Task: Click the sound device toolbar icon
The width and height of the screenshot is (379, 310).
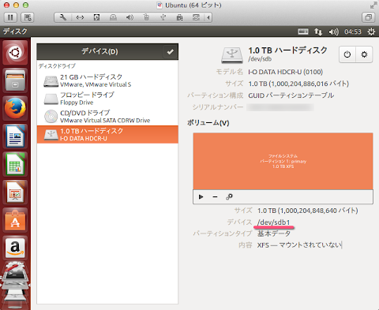Action: tap(129, 17)
